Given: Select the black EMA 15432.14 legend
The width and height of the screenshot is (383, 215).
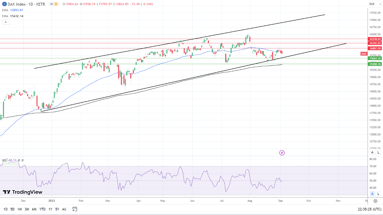Looking at the screenshot, I should tap(13, 16).
